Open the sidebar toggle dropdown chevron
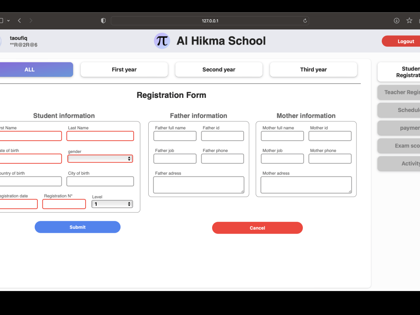 (x=8, y=21)
